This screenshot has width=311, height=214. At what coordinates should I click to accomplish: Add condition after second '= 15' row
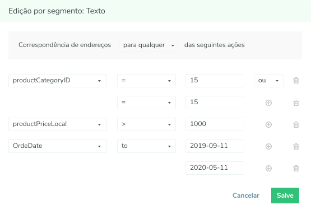(x=268, y=103)
